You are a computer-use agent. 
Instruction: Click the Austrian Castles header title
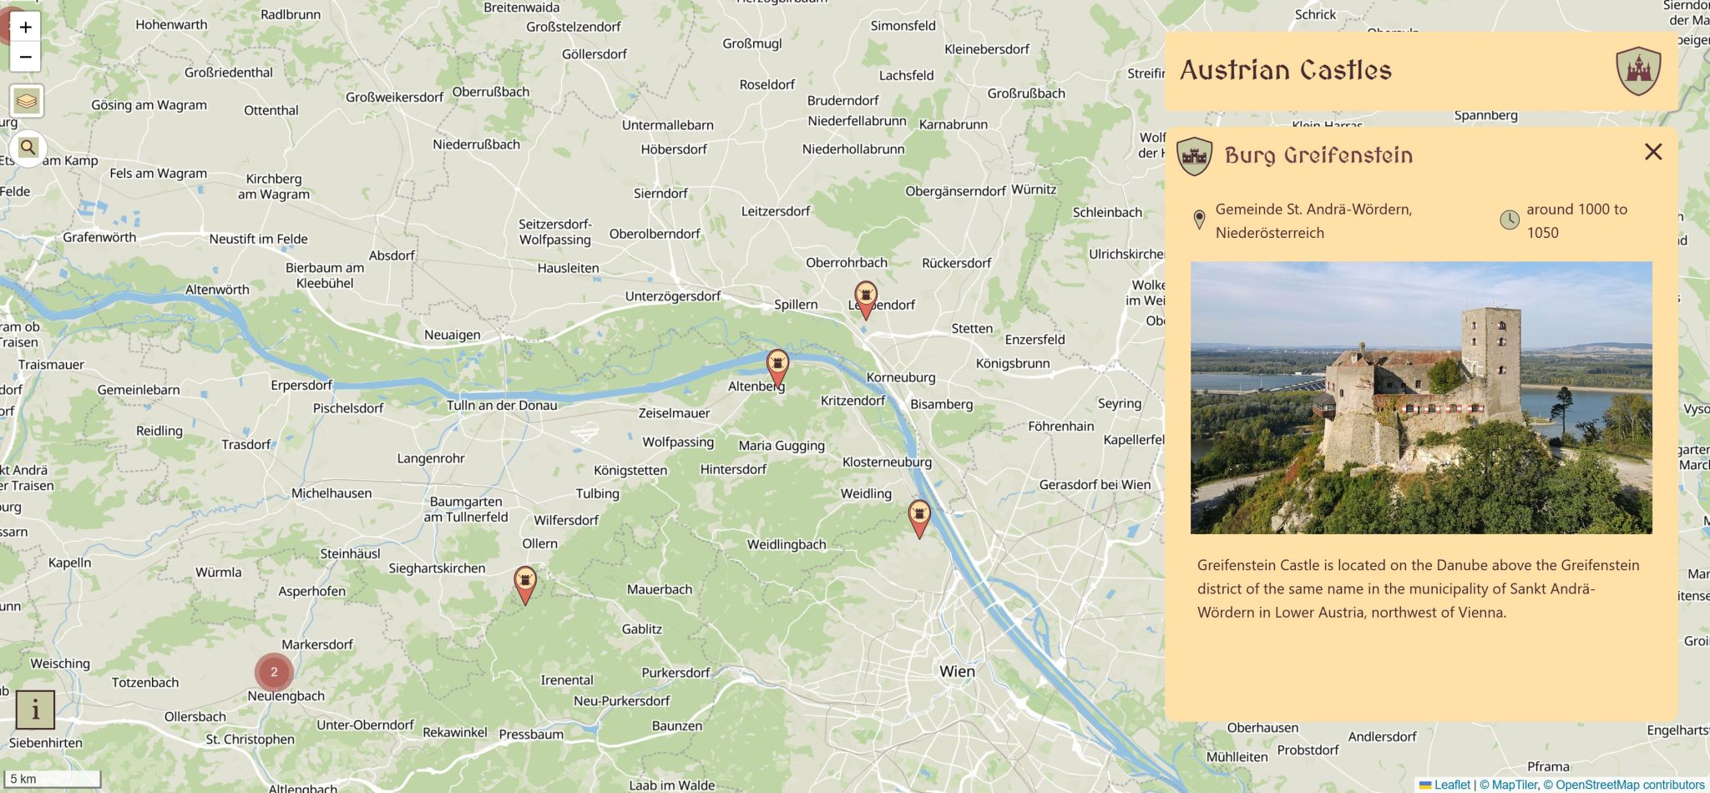(1286, 70)
